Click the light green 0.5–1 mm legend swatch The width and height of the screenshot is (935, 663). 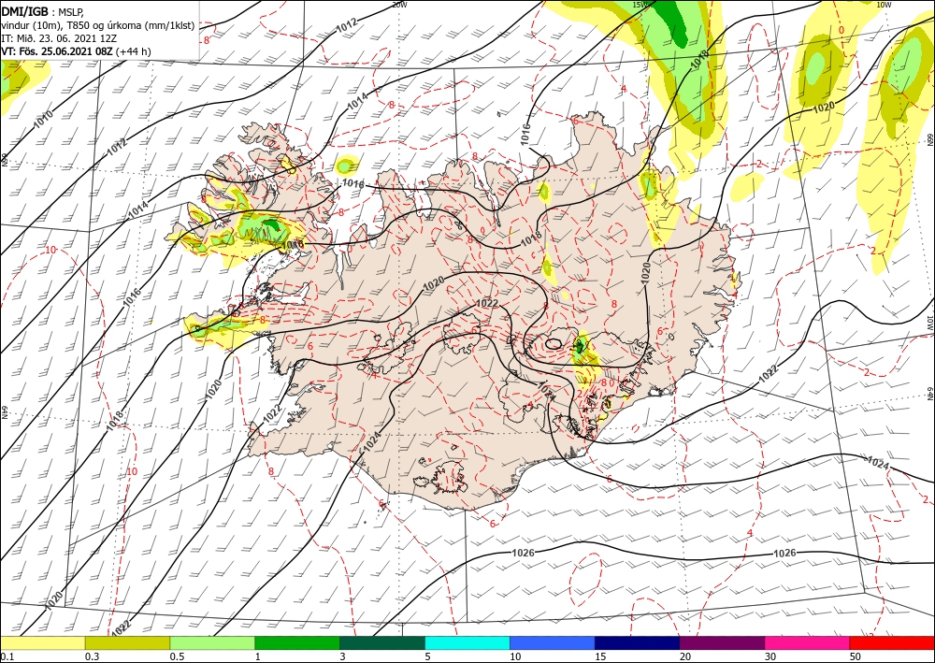pos(212,642)
